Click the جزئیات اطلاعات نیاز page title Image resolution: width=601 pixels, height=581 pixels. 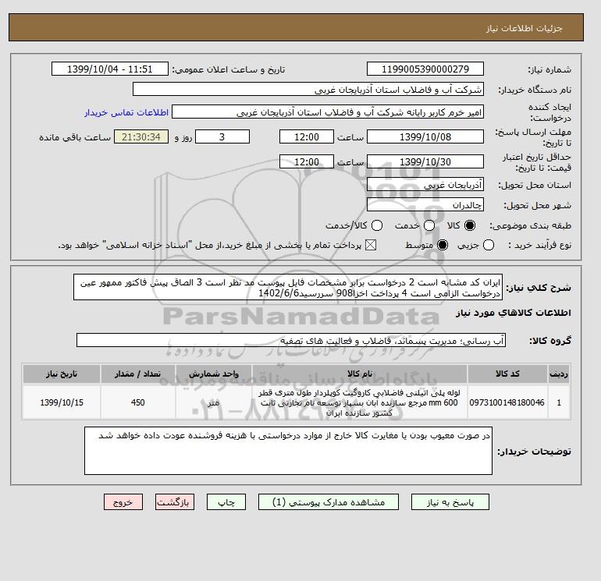point(524,28)
